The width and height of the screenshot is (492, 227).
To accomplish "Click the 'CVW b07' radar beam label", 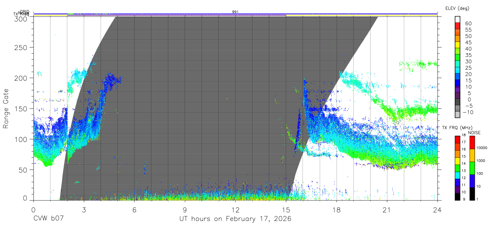I will coord(48,219).
